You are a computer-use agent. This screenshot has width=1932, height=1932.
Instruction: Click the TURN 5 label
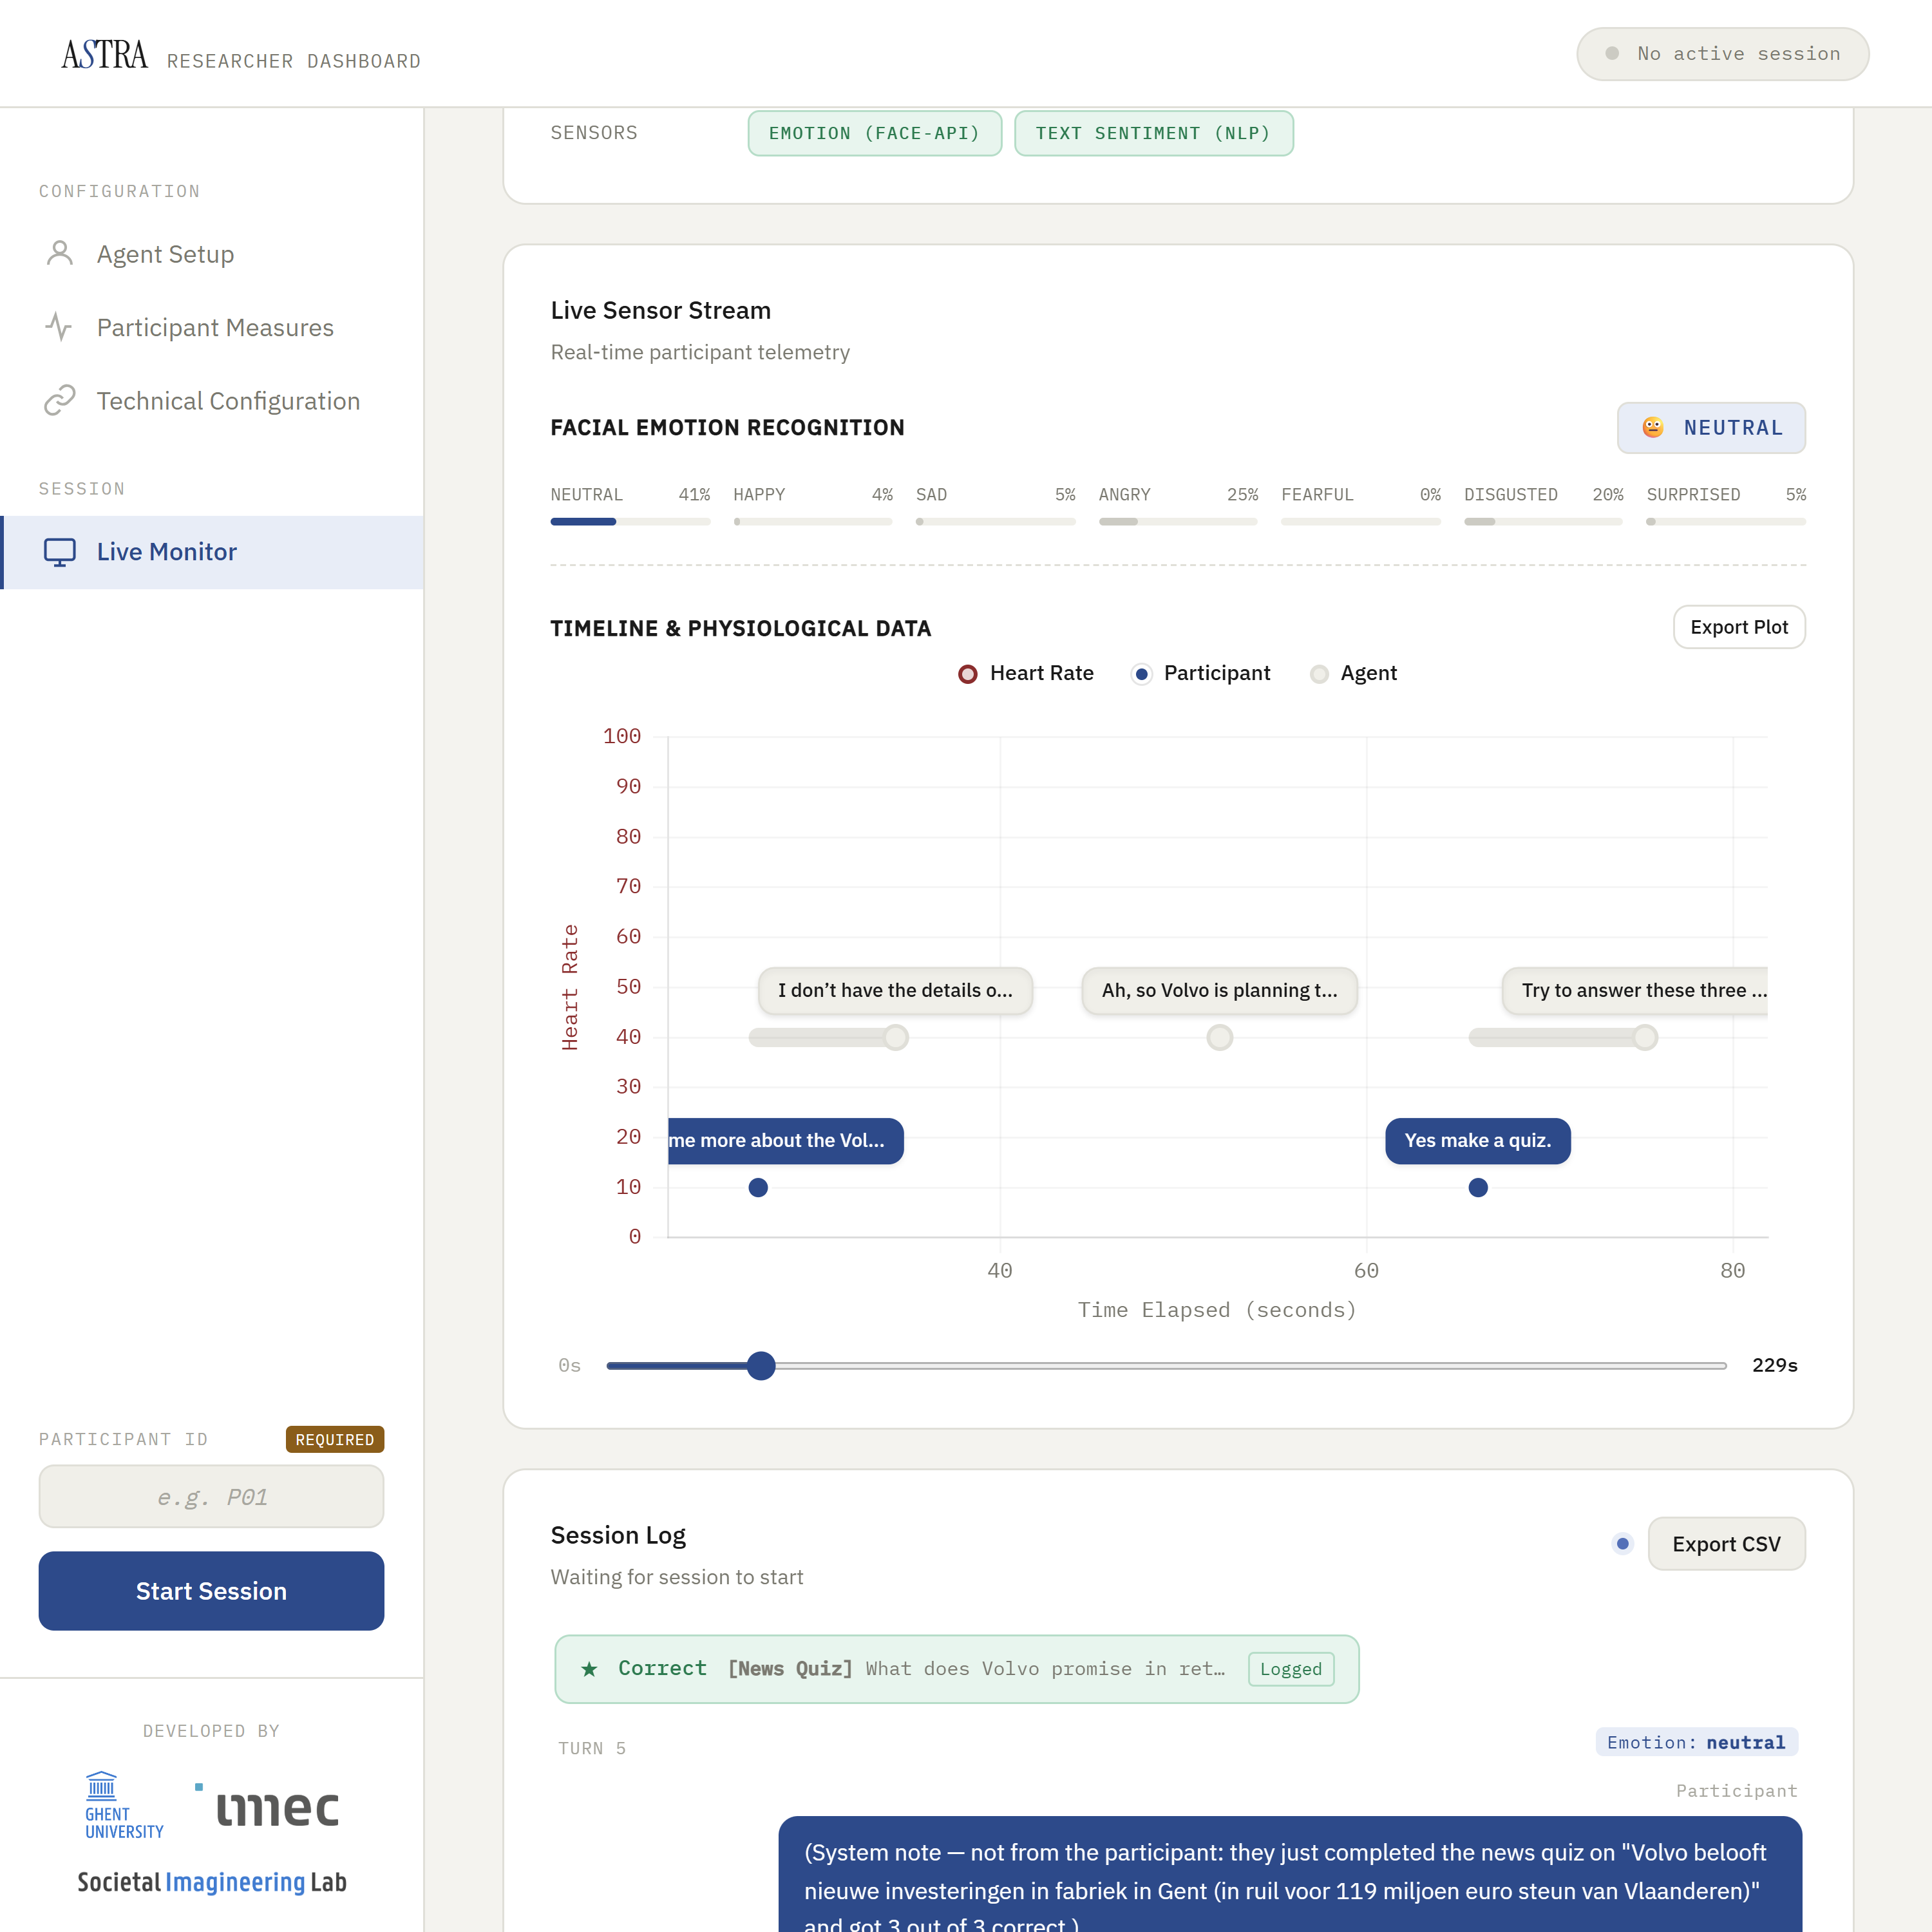pos(592,1748)
